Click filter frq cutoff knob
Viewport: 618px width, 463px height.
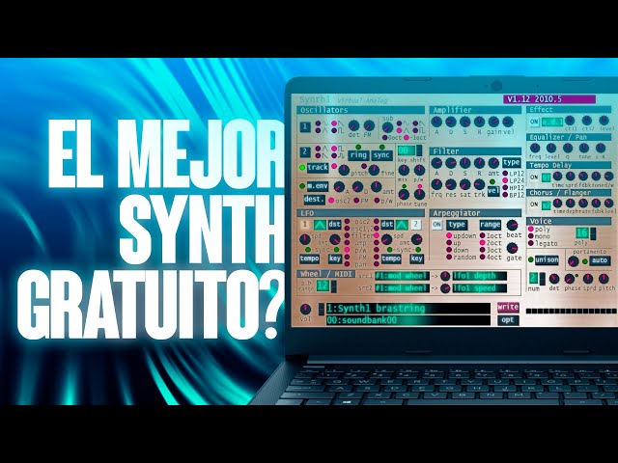click(436, 184)
